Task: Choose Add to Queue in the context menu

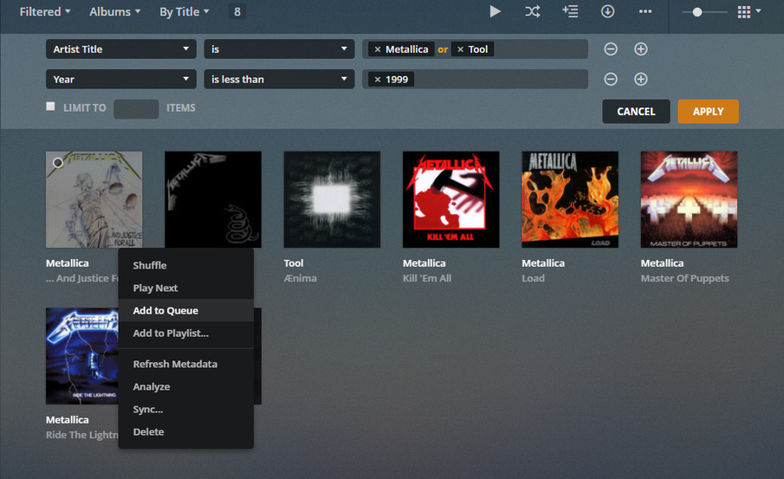Action: [x=186, y=310]
